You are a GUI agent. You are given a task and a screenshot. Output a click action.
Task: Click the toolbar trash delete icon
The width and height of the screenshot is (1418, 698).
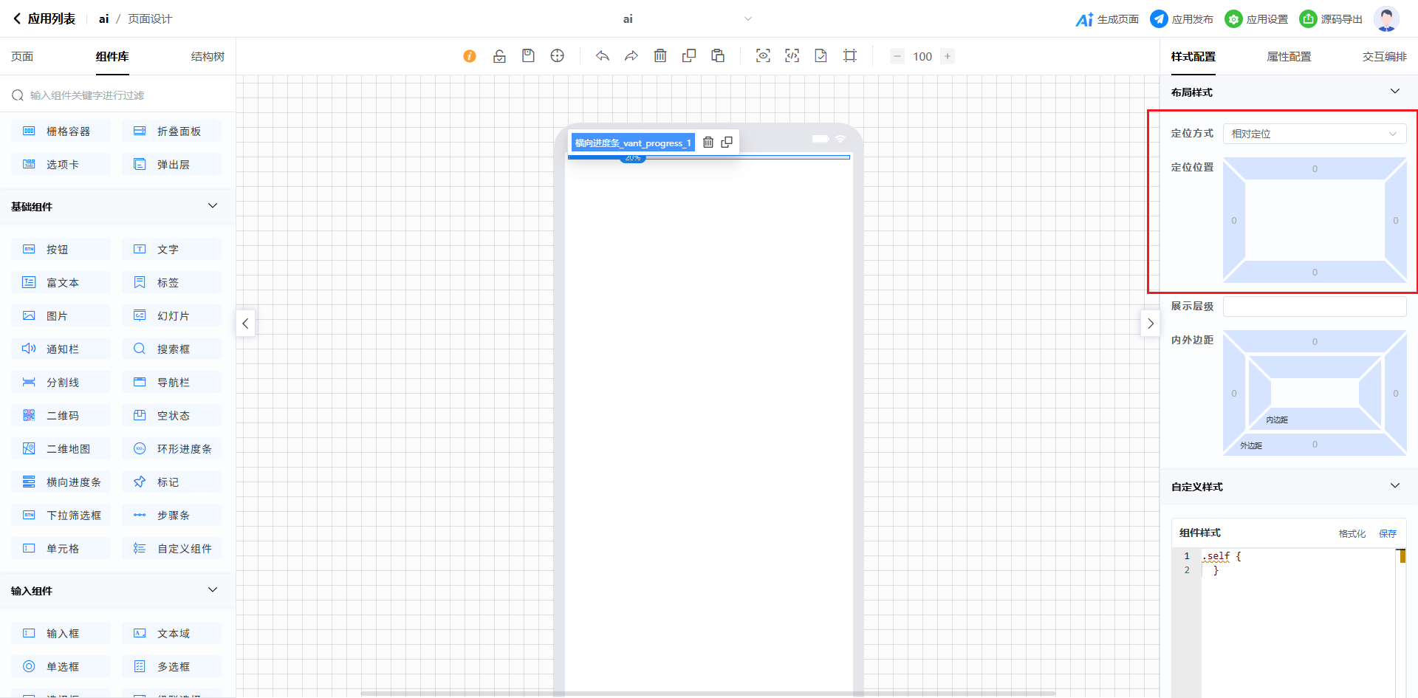point(660,56)
